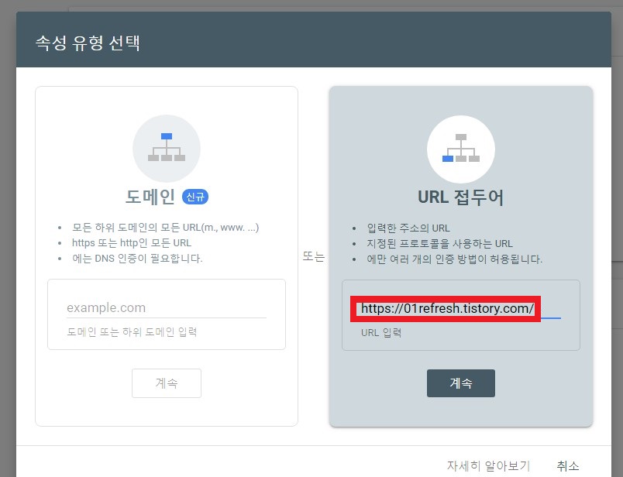Click the 'https 또는 http인 모든 URL' bullet
Image resolution: width=623 pixels, height=477 pixels.
tap(132, 243)
